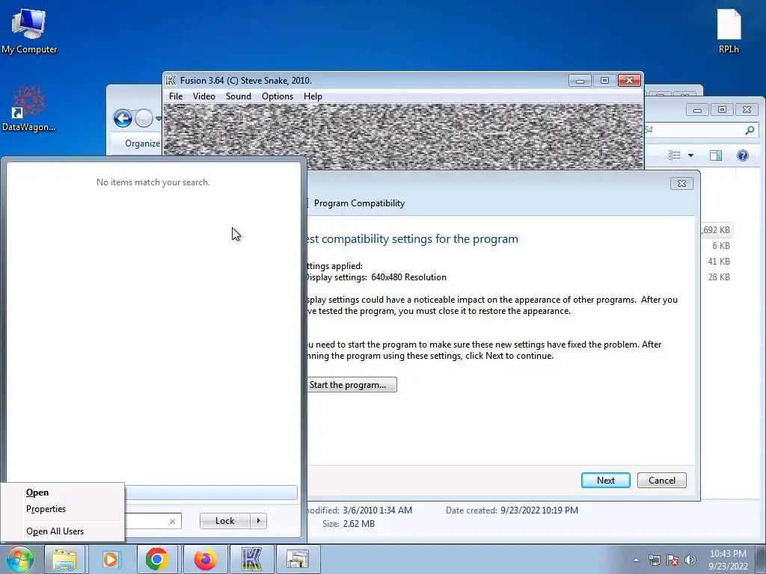This screenshot has height=574, width=766.
Task: Click Next in Program Compatibility
Action: pyautogui.click(x=606, y=481)
